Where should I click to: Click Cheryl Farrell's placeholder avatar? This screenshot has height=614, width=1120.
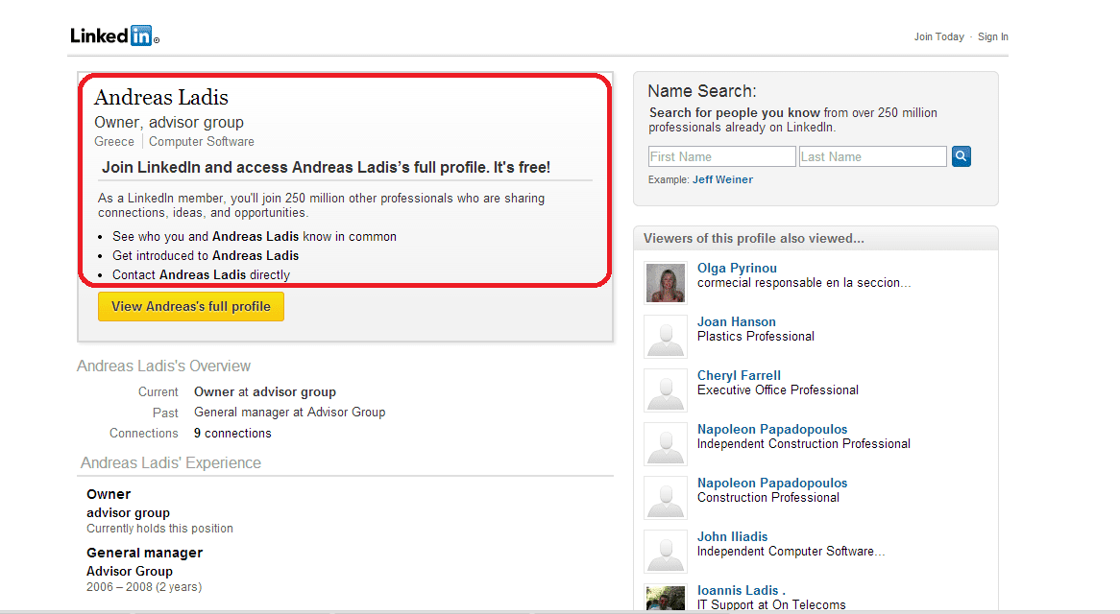coord(665,390)
